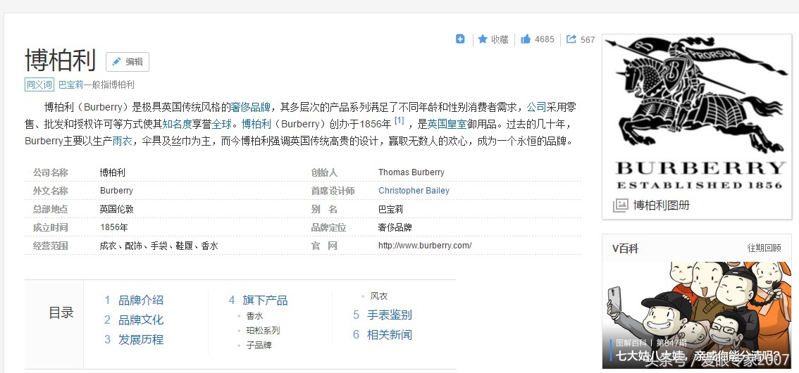Click the 公司名称 field label
This screenshot has width=799, height=373.
[x=51, y=172]
